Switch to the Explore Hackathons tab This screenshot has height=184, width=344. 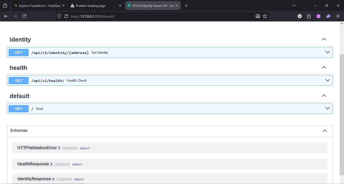[38, 6]
